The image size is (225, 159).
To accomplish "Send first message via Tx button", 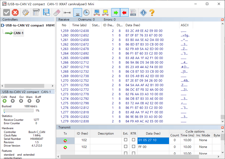I will tap(65, 140).
